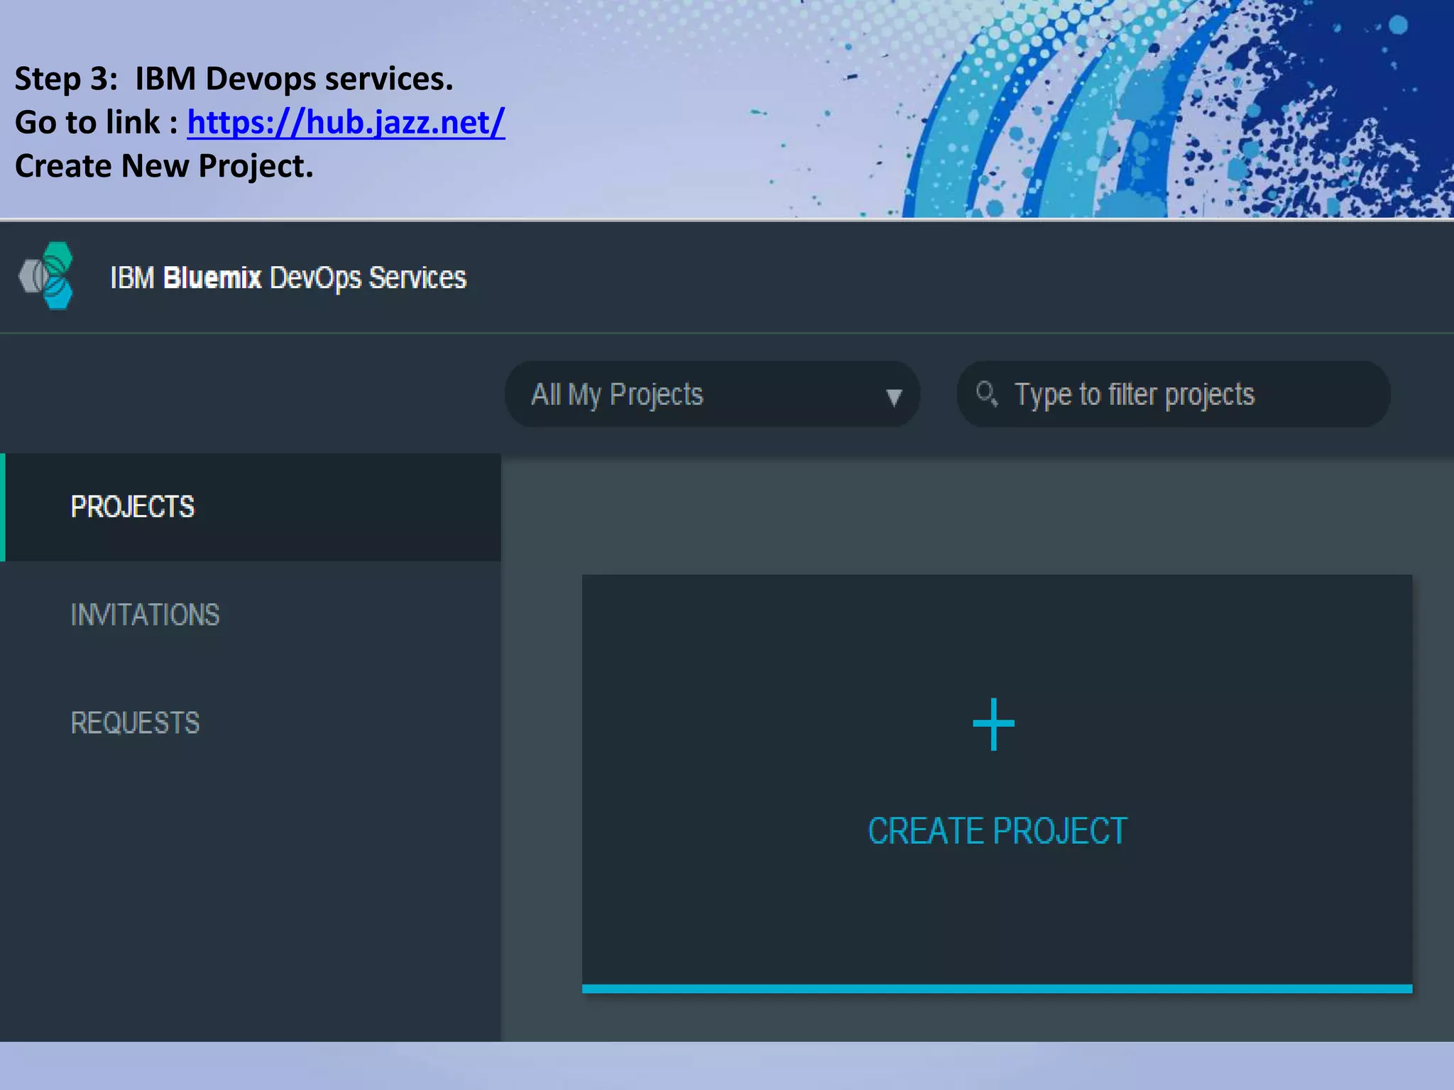Switch to the REQUESTS sidebar tab
This screenshot has width=1454, height=1090.
[251, 723]
